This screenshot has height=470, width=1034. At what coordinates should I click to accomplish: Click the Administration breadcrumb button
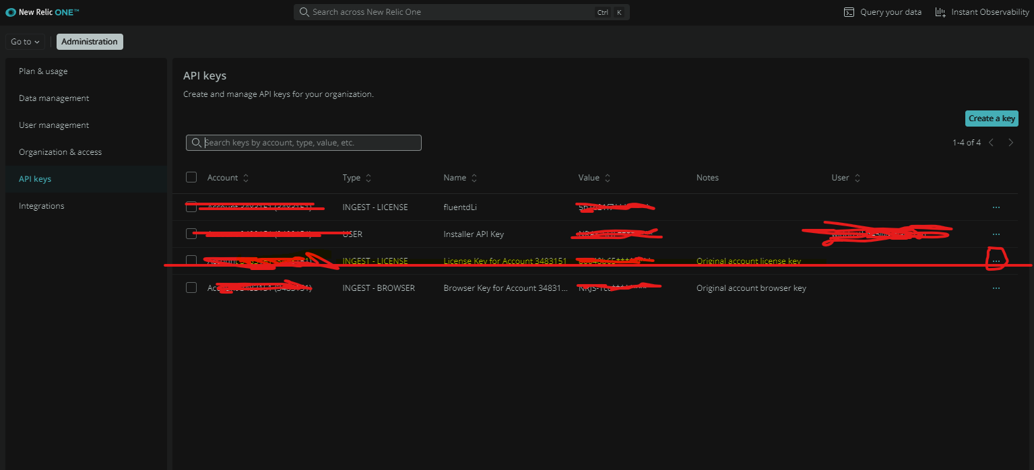coord(90,42)
